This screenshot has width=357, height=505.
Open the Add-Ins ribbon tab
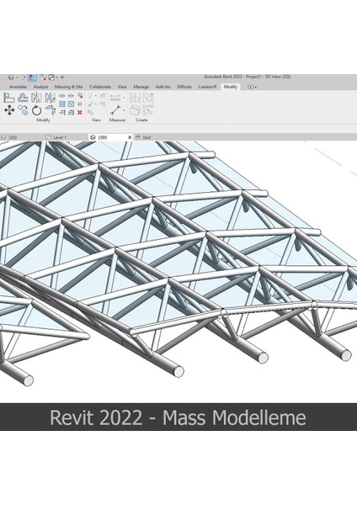pyautogui.click(x=163, y=87)
